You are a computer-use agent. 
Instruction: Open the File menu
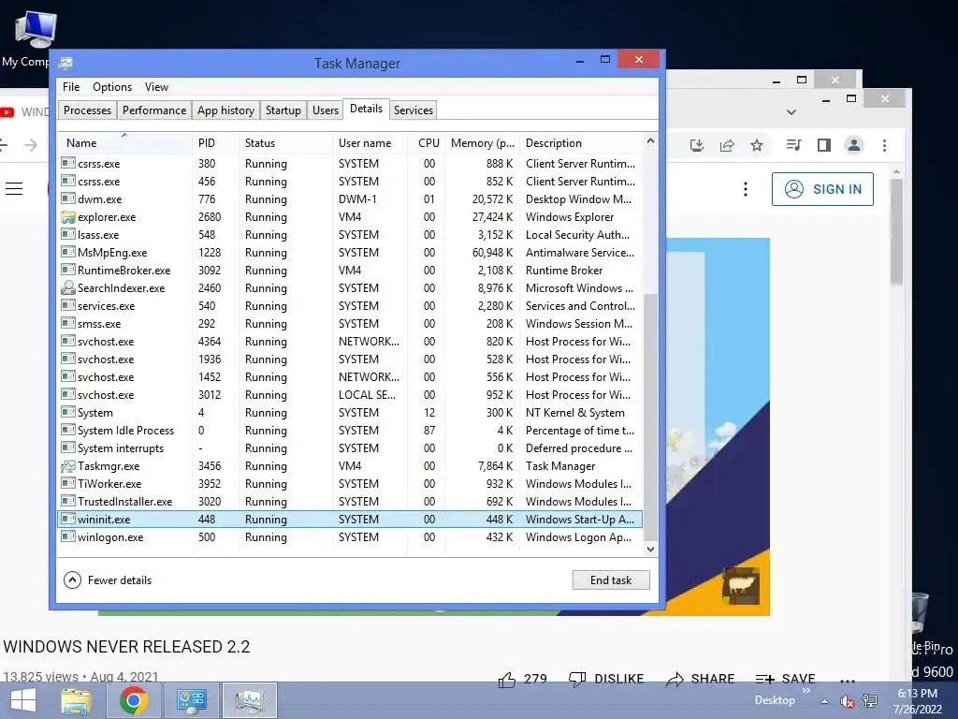click(71, 87)
